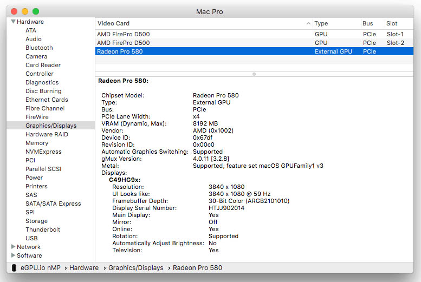Click the Mac Pro window title

coord(210,11)
